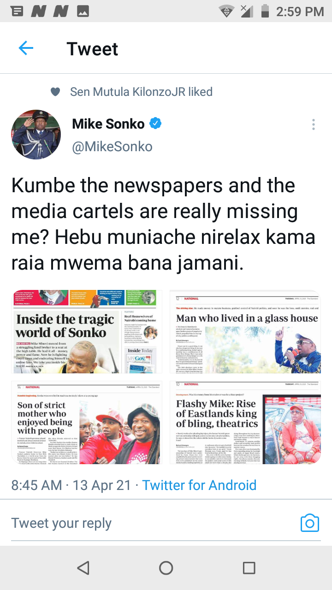The height and width of the screenshot is (590, 332).
Task: Open Mike Sonko's profile picture
Action: 36,135
